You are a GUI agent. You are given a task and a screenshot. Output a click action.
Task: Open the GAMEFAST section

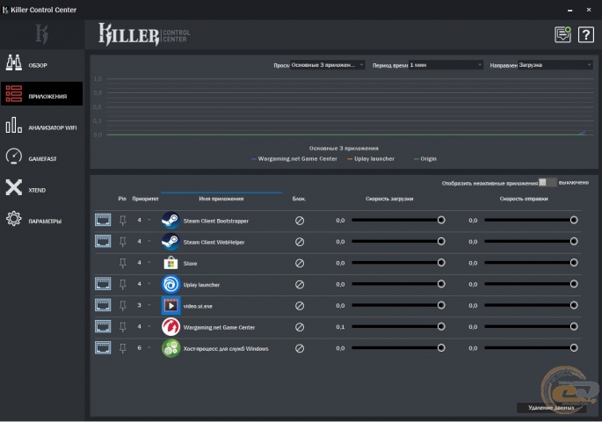pyautogui.click(x=41, y=157)
